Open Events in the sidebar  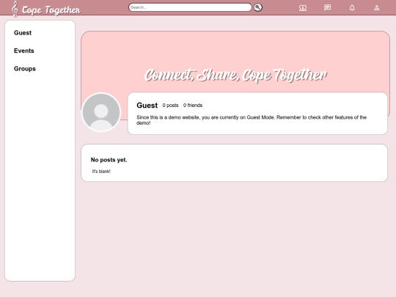[24, 51]
